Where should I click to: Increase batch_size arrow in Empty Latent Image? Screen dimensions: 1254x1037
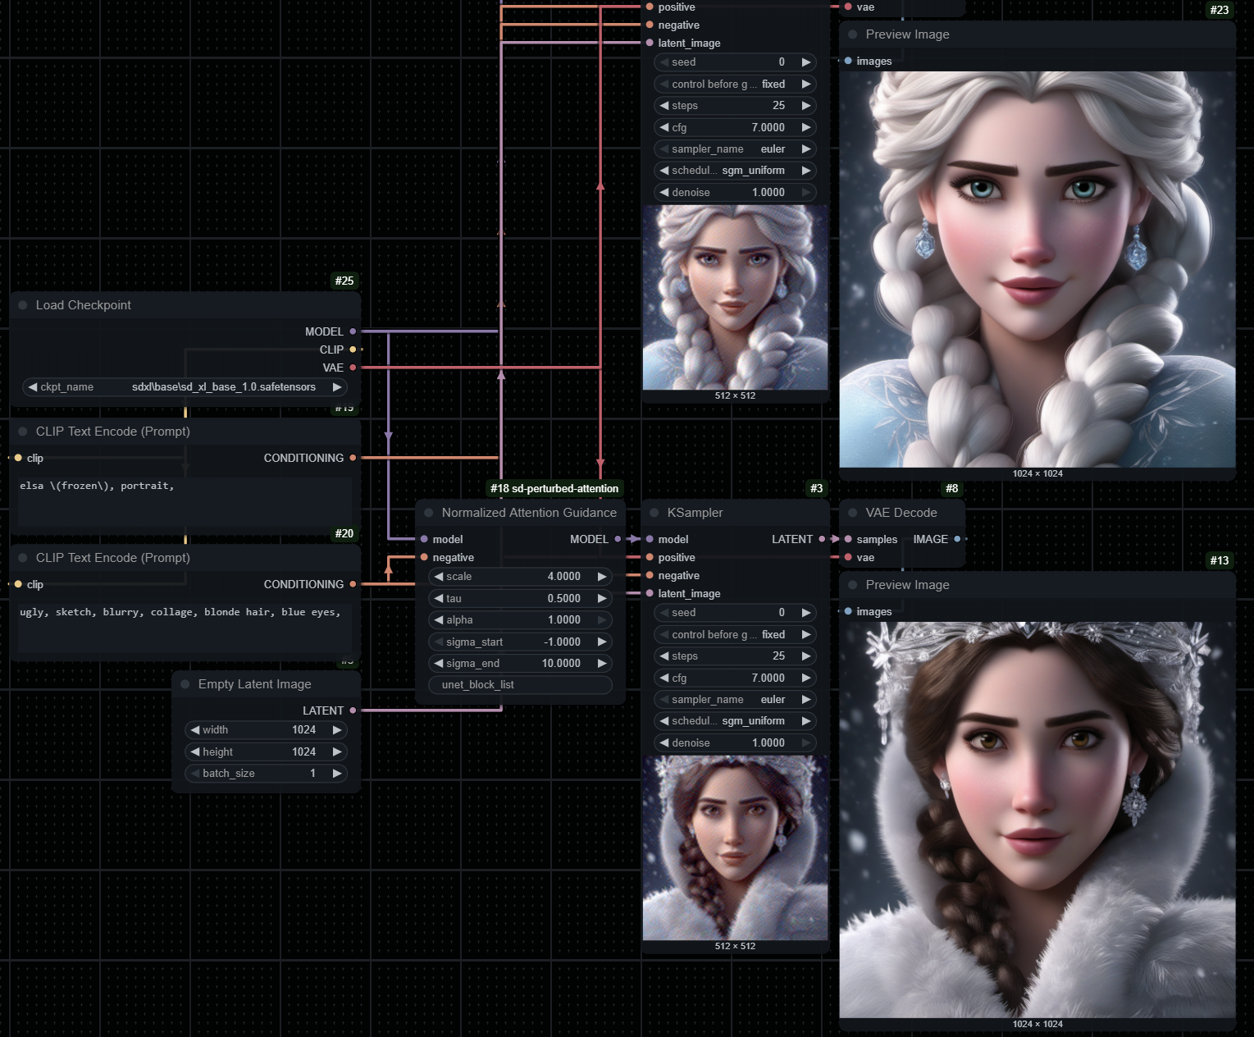pyautogui.click(x=337, y=774)
